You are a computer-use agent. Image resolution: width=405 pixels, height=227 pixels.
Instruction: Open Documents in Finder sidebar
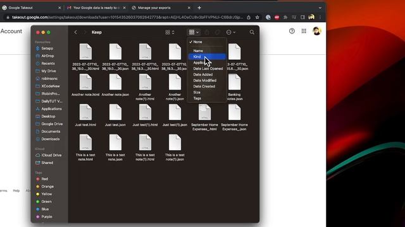[51, 131]
